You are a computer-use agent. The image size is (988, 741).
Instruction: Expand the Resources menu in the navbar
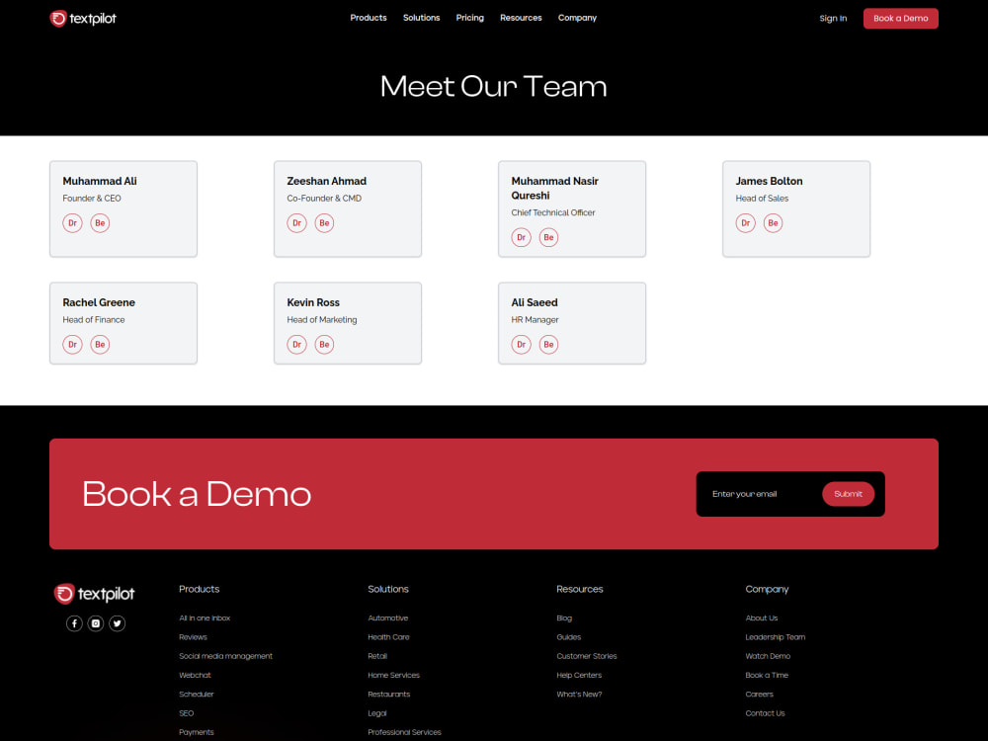coord(521,18)
